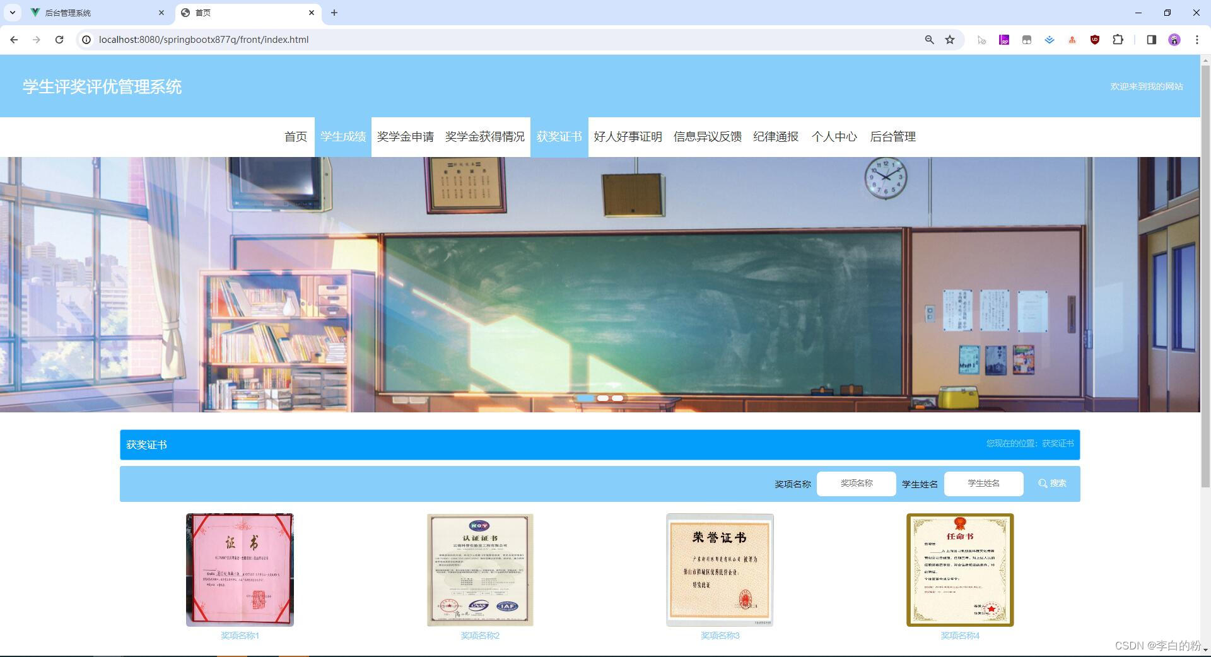Viewport: 1211px width, 657px height.
Task: Click the 奖项名称2 link
Action: (x=480, y=636)
